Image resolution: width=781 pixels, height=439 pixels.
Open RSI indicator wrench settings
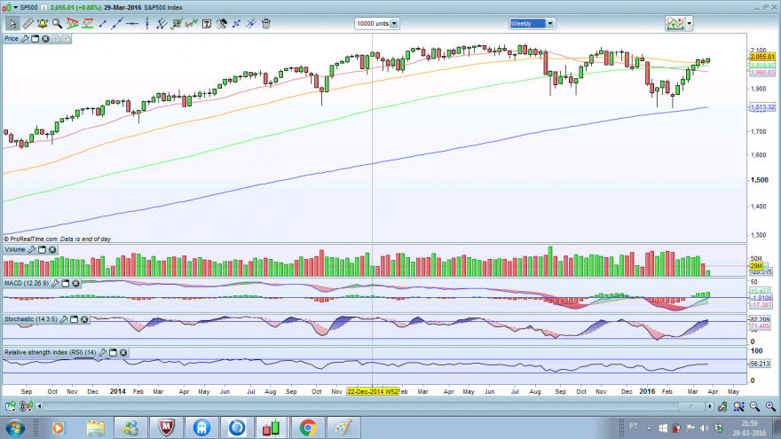click(x=102, y=352)
